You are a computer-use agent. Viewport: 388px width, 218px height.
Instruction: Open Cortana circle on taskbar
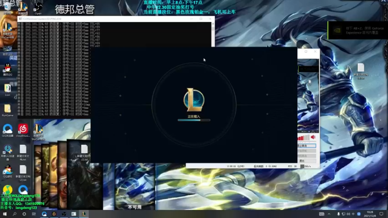click(x=24, y=214)
